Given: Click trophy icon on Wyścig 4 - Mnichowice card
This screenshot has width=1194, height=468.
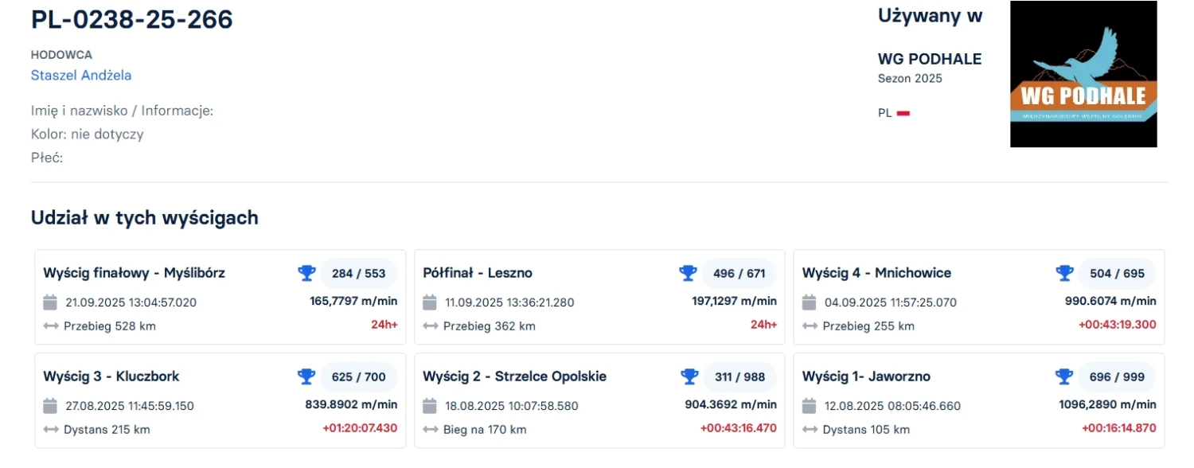Looking at the screenshot, I should 1064,273.
